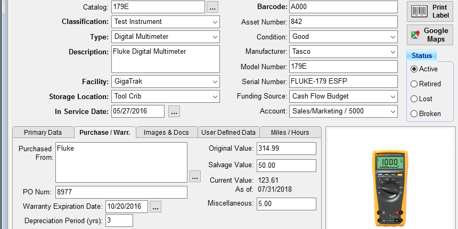This screenshot has width=458, height=229.
Task: Open the Purchased From browse ellipsis button
Action: coord(195,176)
